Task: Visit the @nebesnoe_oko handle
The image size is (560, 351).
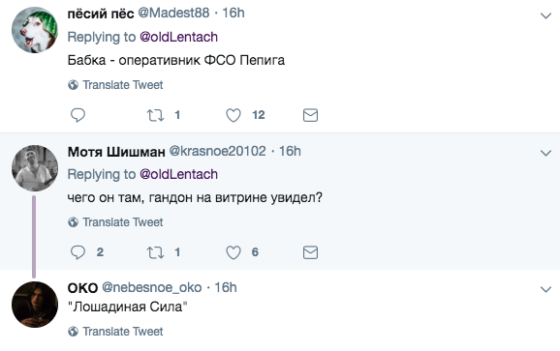Action: click(152, 287)
